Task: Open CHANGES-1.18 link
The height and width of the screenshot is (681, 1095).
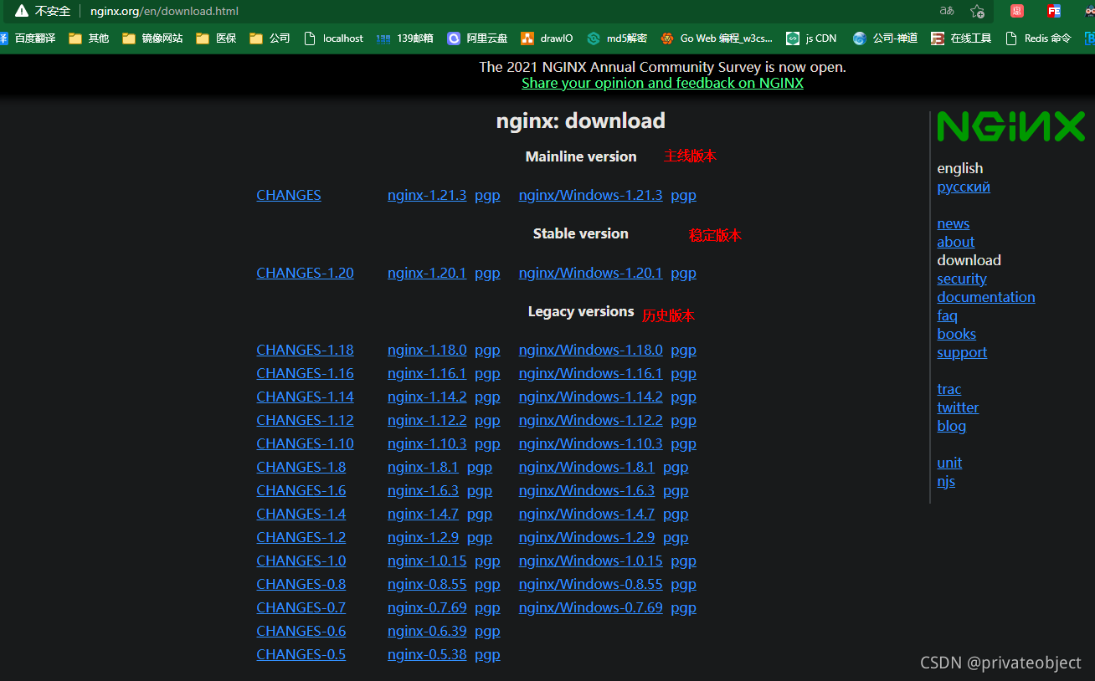Action: (x=305, y=350)
